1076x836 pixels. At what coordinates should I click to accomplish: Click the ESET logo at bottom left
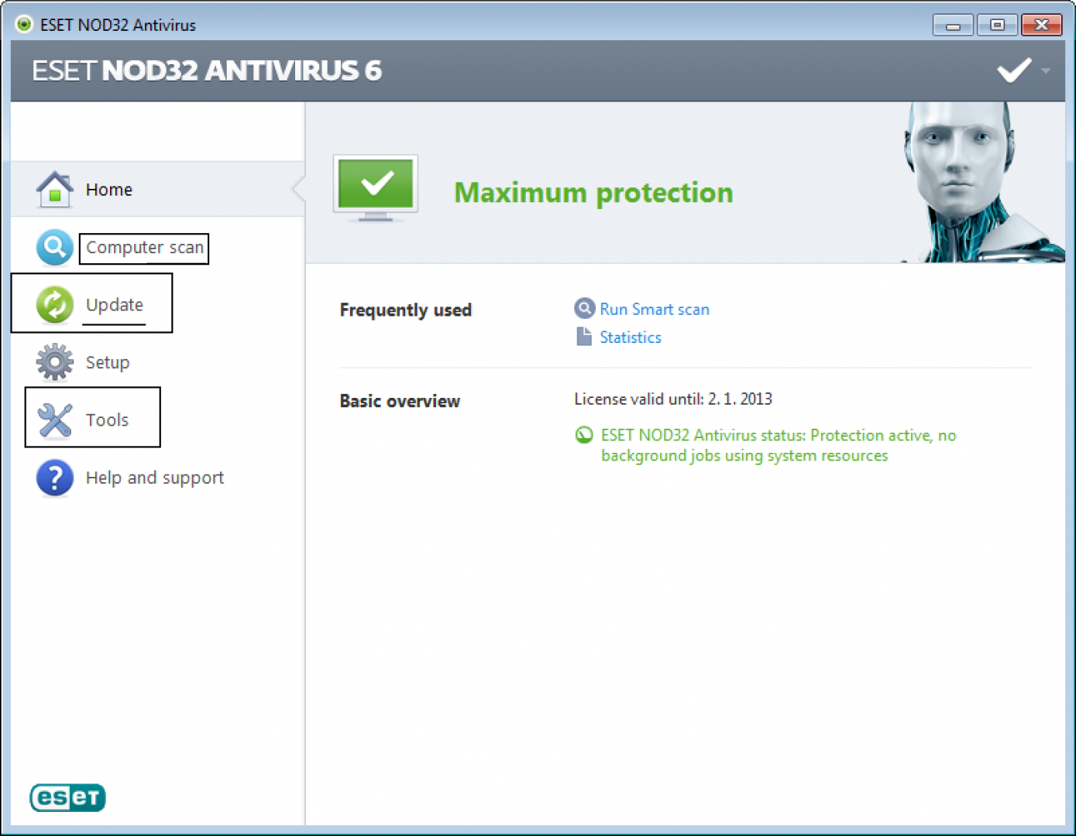click(x=67, y=797)
